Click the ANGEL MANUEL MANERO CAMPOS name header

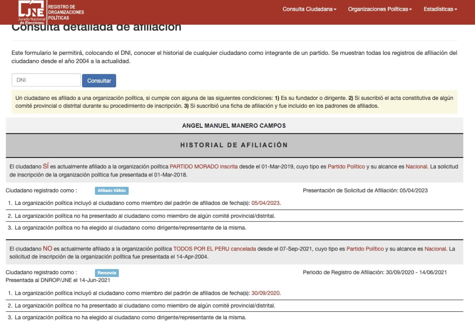click(234, 125)
